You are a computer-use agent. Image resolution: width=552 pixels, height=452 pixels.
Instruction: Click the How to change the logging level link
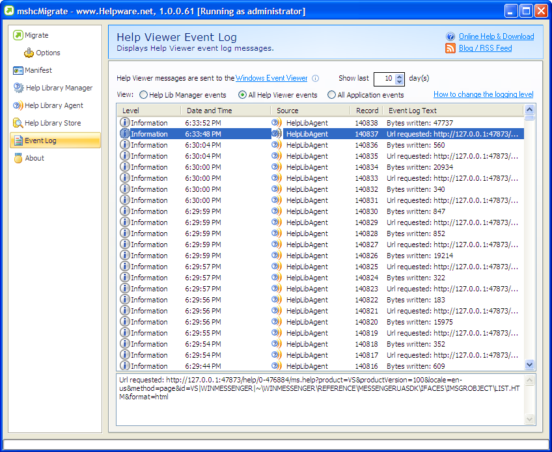pos(483,94)
